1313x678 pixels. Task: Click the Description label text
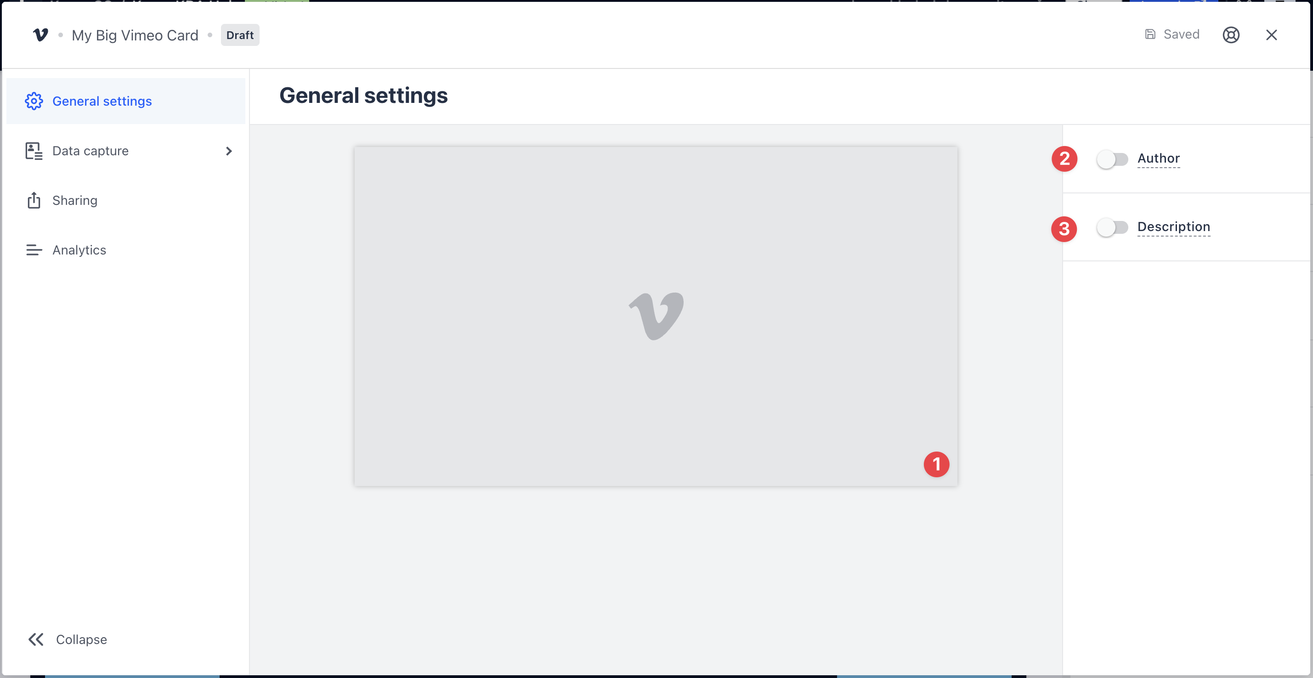[1173, 227]
